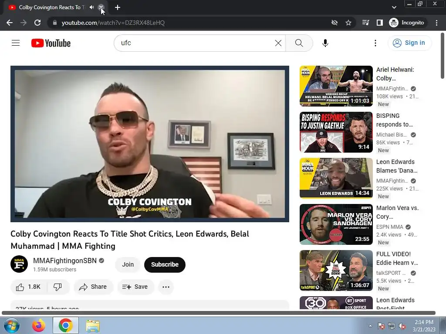
Task: Show hidden system tray icons
Action: coord(370,326)
